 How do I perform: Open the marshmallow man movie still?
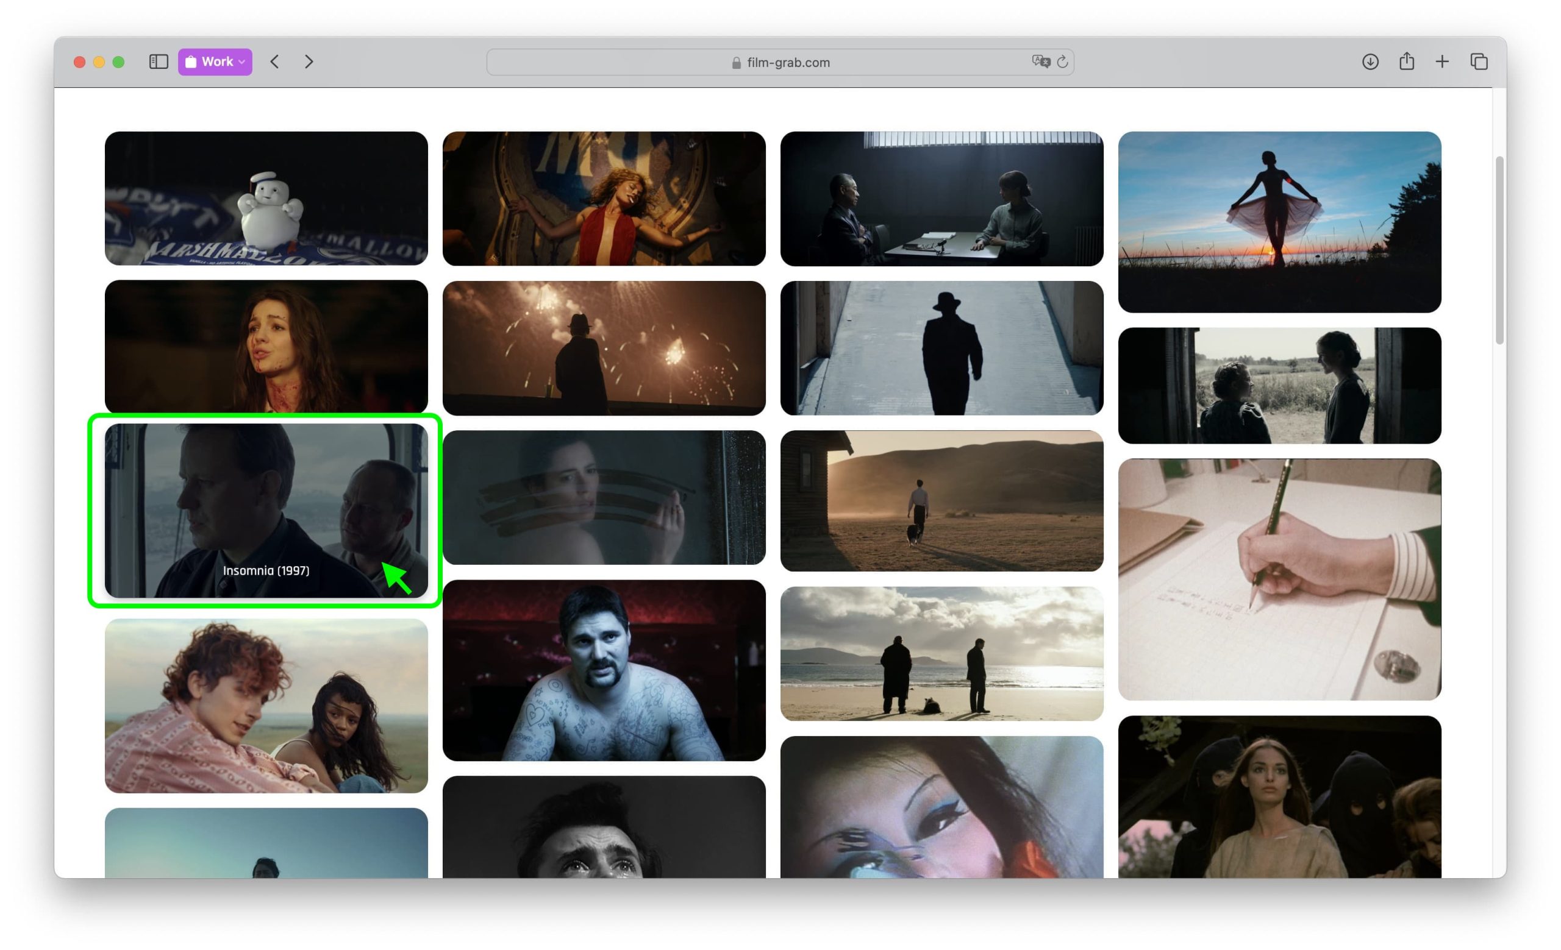pyautogui.click(x=265, y=198)
